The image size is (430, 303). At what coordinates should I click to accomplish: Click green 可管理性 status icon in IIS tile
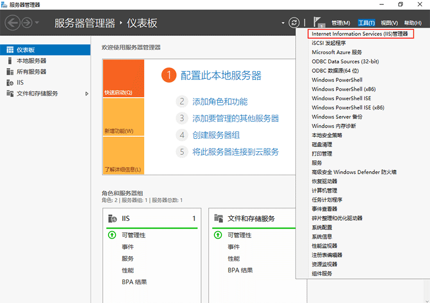(x=112, y=235)
